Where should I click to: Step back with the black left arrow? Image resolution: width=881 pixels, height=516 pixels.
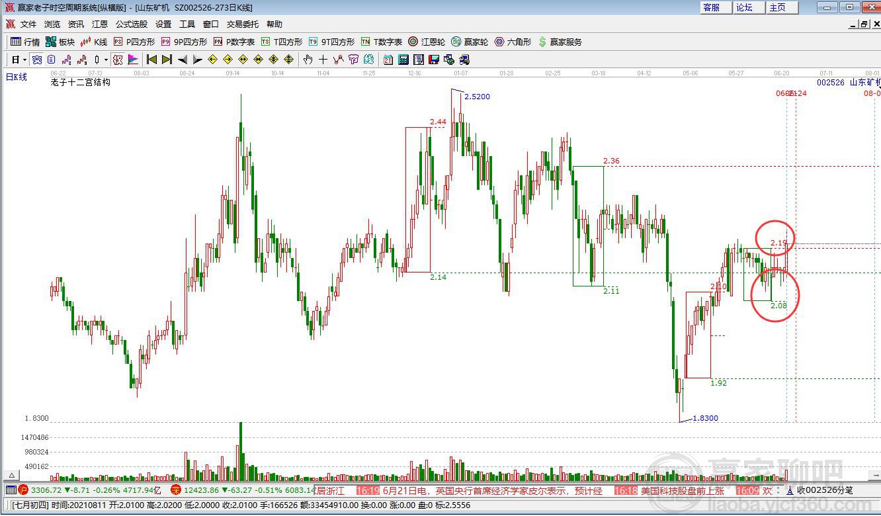183,60
